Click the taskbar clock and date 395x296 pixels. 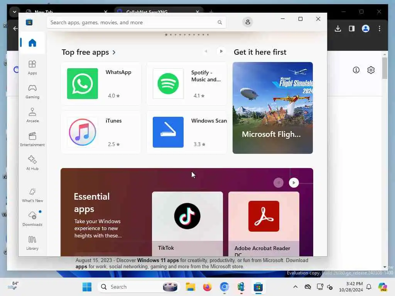(x=351, y=287)
